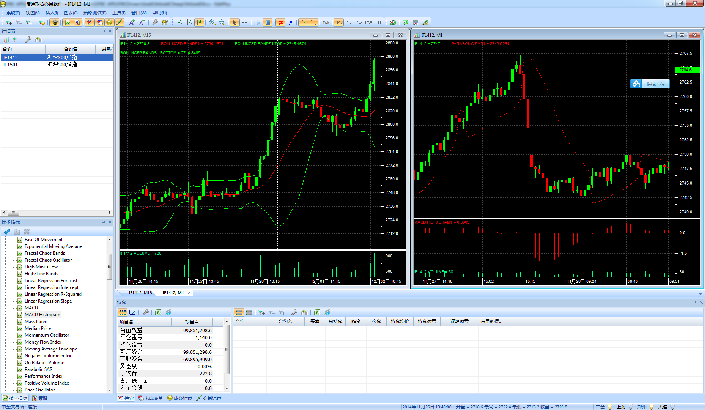
Task: Click the add-position flag icon in 持仓 toolbar
Action: click(261, 312)
